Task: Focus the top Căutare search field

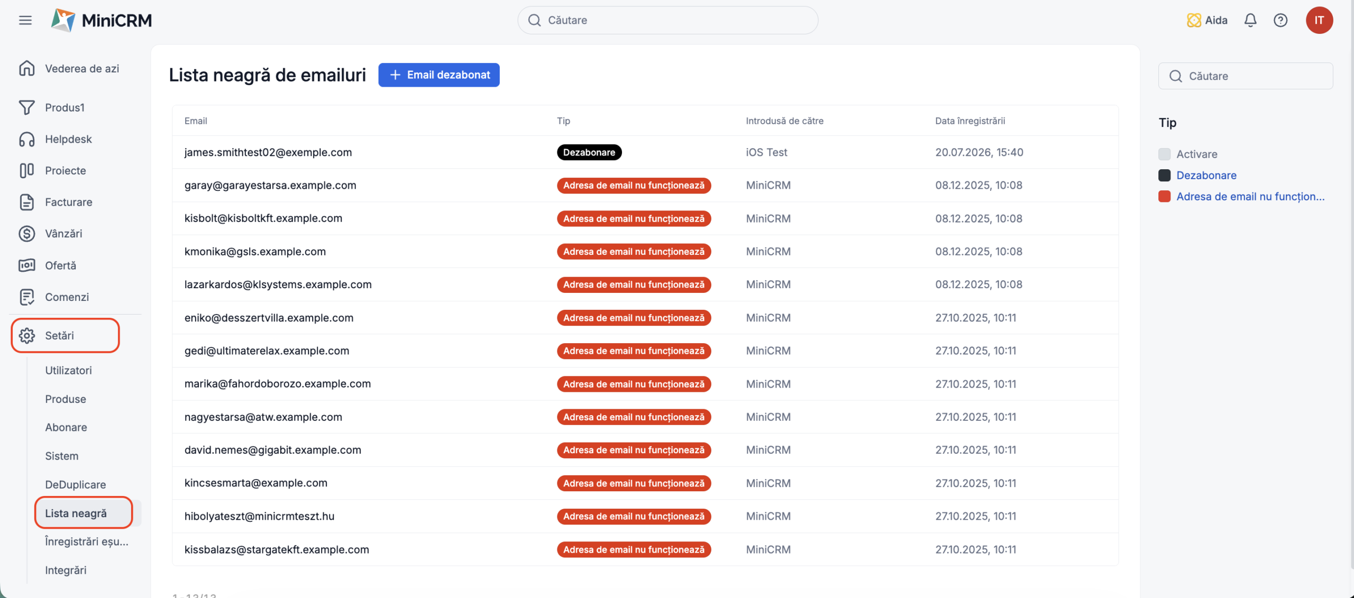Action: pos(667,20)
